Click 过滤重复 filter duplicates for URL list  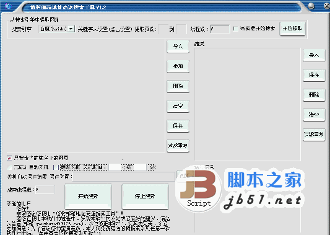[178, 146]
